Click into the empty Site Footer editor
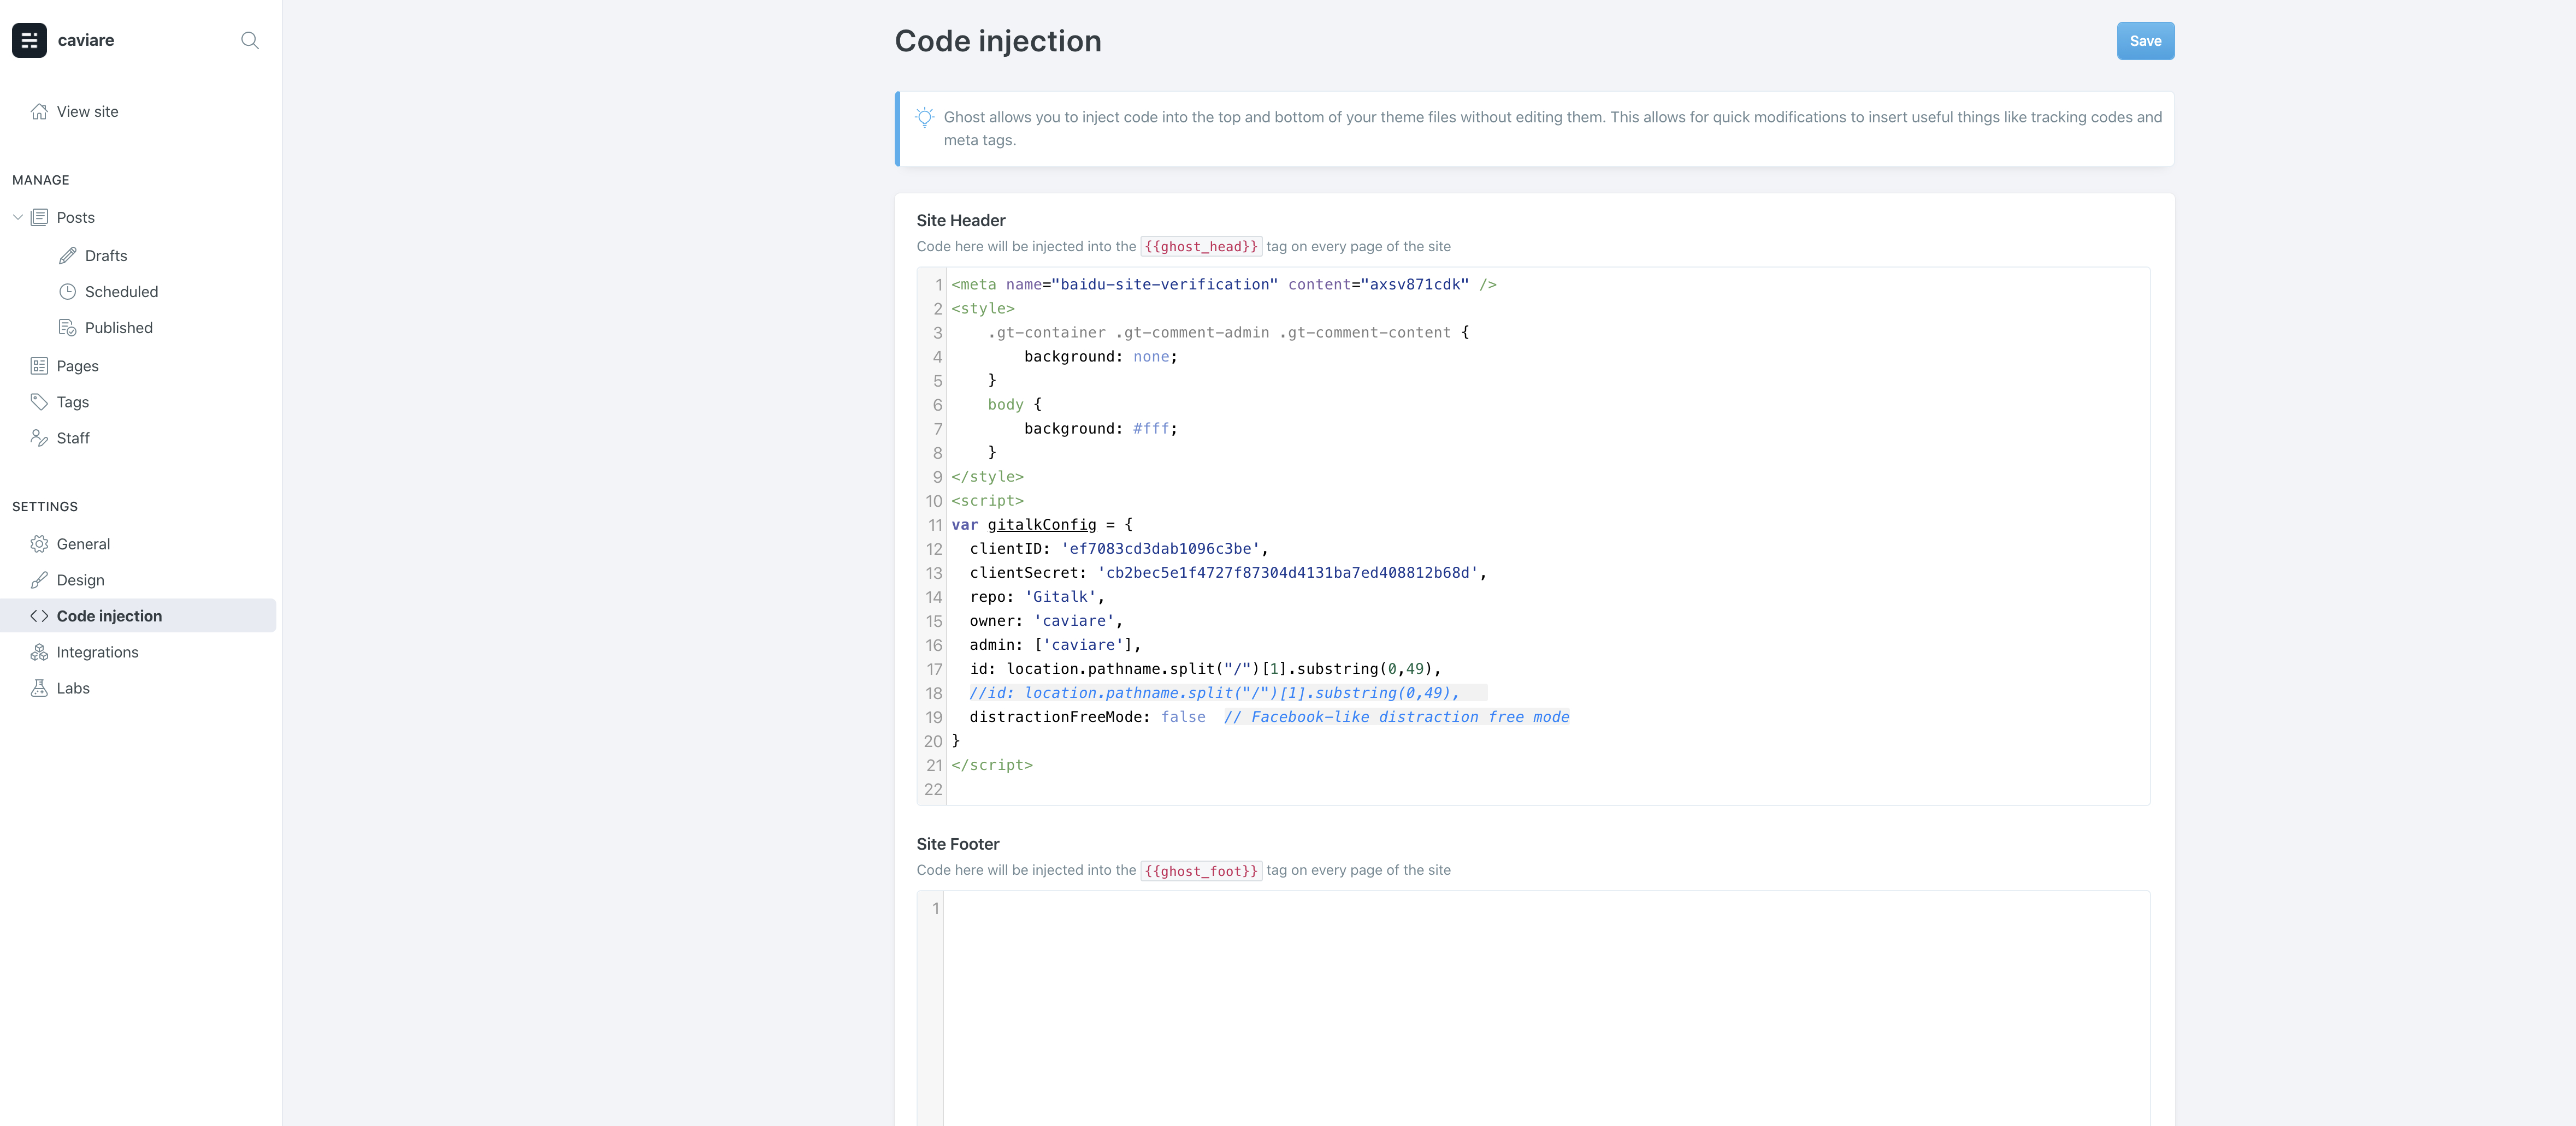This screenshot has height=1126, width=2576. 1545,1008
